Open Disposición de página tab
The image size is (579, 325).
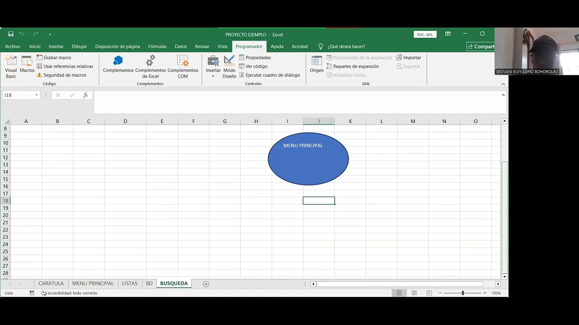pyautogui.click(x=118, y=46)
